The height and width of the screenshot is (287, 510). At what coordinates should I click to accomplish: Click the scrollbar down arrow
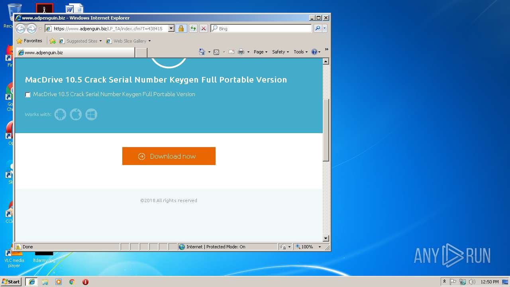(x=326, y=238)
